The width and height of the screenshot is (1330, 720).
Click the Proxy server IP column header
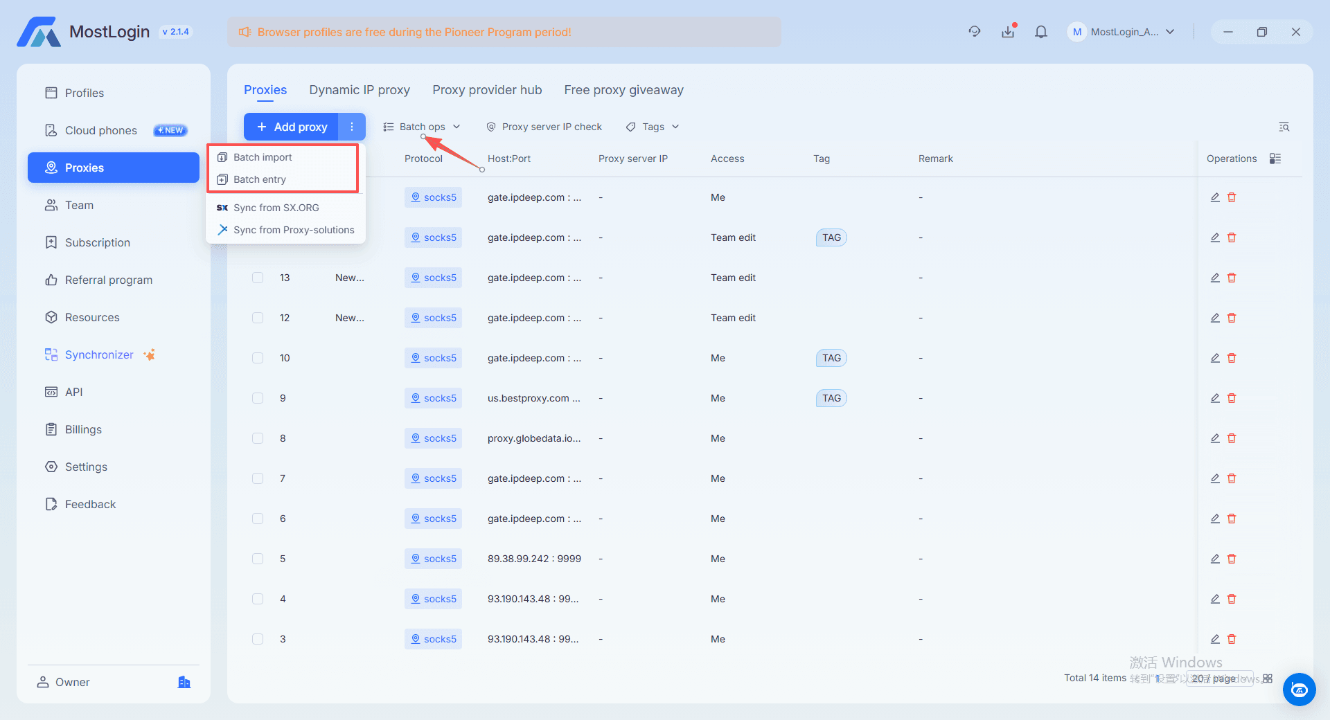pos(633,159)
